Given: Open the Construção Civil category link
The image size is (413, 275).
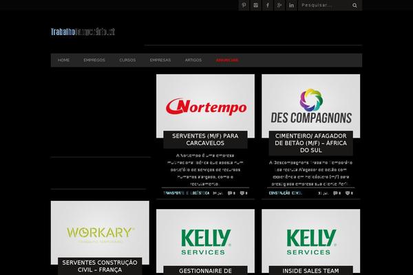Looking at the screenshot, I should click(285, 193).
